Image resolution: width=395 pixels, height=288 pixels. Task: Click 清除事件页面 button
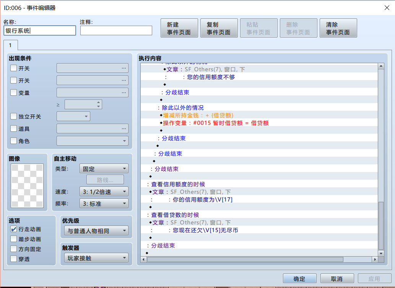click(338, 28)
